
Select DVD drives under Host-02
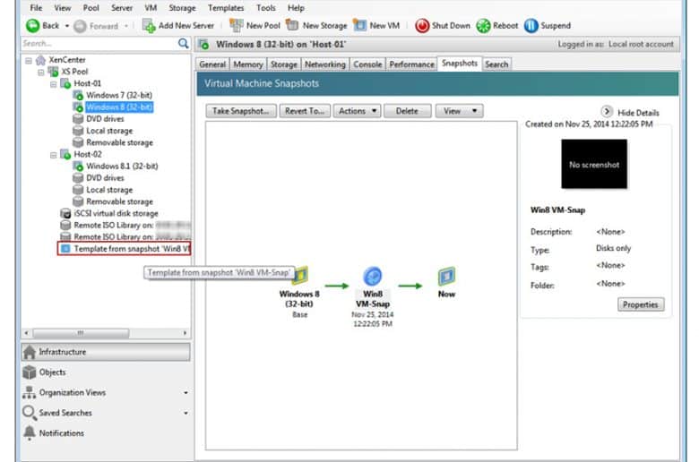click(105, 178)
